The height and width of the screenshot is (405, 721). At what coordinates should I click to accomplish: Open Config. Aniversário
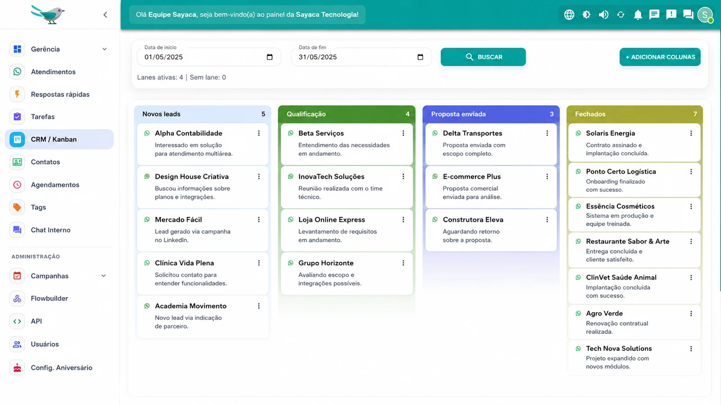59,368
